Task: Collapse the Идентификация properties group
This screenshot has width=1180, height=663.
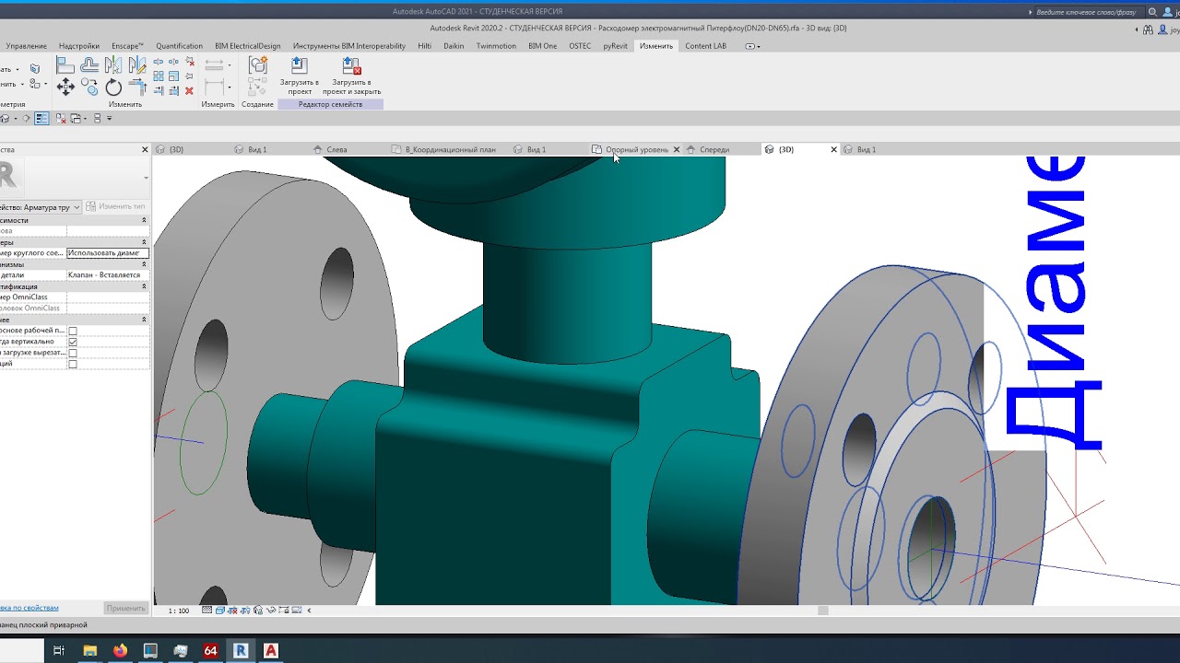Action: pos(144,286)
